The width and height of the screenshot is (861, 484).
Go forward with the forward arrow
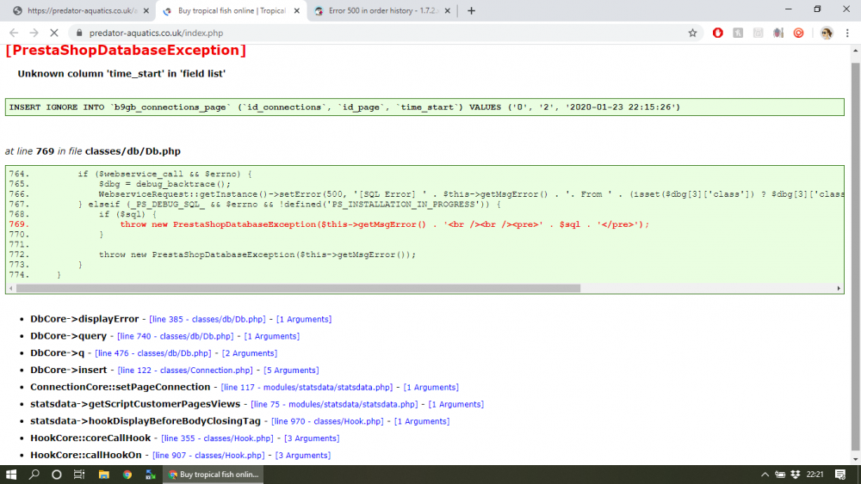(x=34, y=33)
